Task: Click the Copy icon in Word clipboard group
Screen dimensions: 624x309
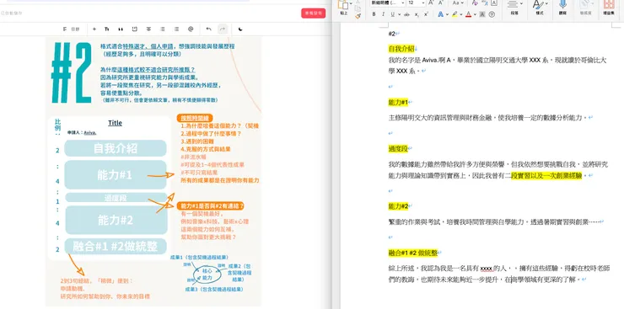Action: (x=358, y=8)
